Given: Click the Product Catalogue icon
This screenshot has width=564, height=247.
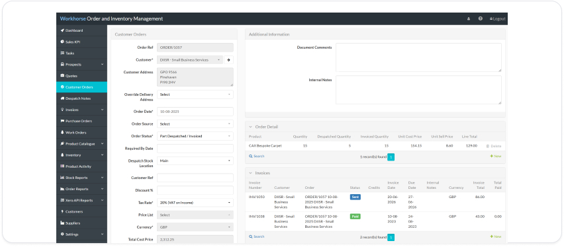Looking at the screenshot, I should click(62, 143).
